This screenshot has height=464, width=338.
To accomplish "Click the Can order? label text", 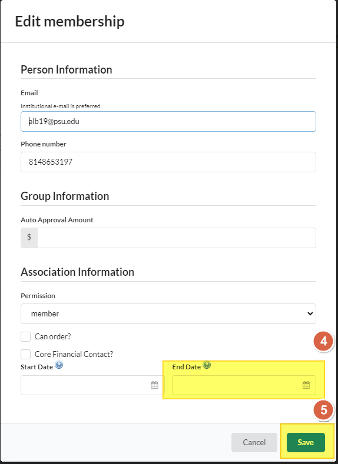I will 53,336.
